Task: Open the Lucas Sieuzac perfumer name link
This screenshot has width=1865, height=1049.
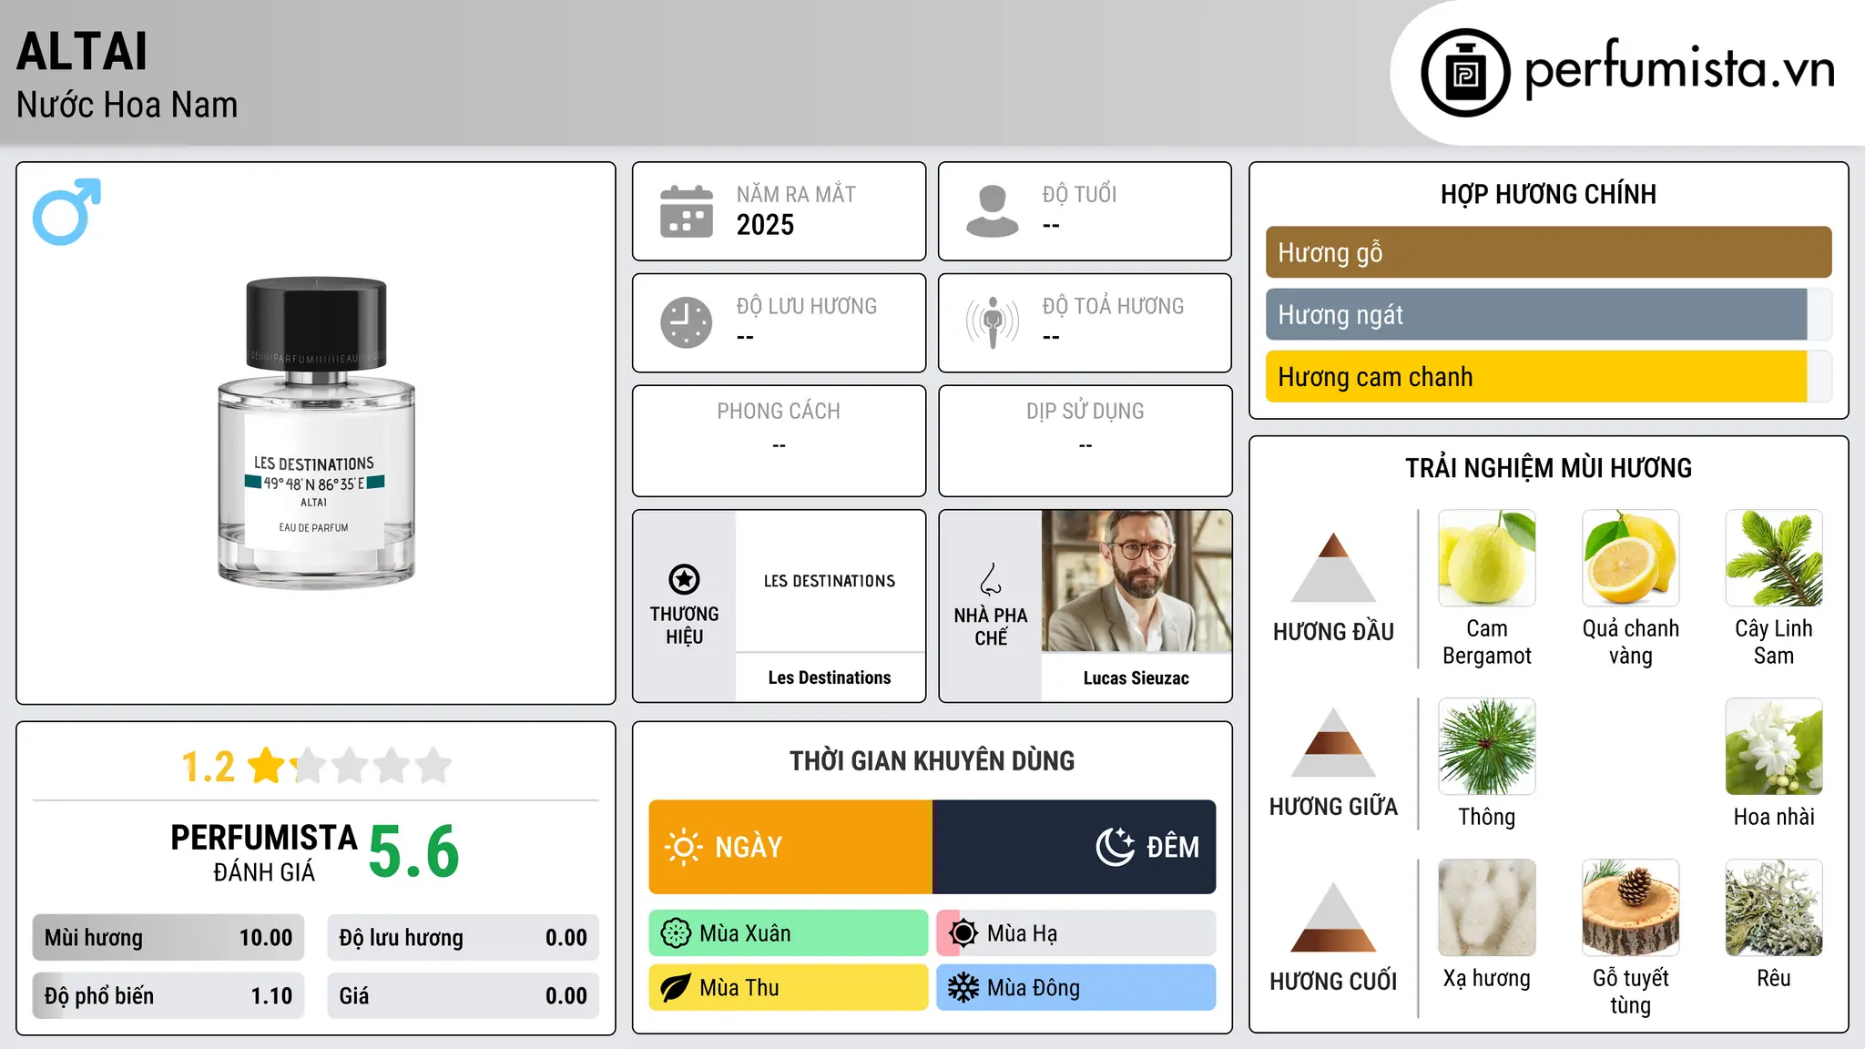Action: 1136,678
